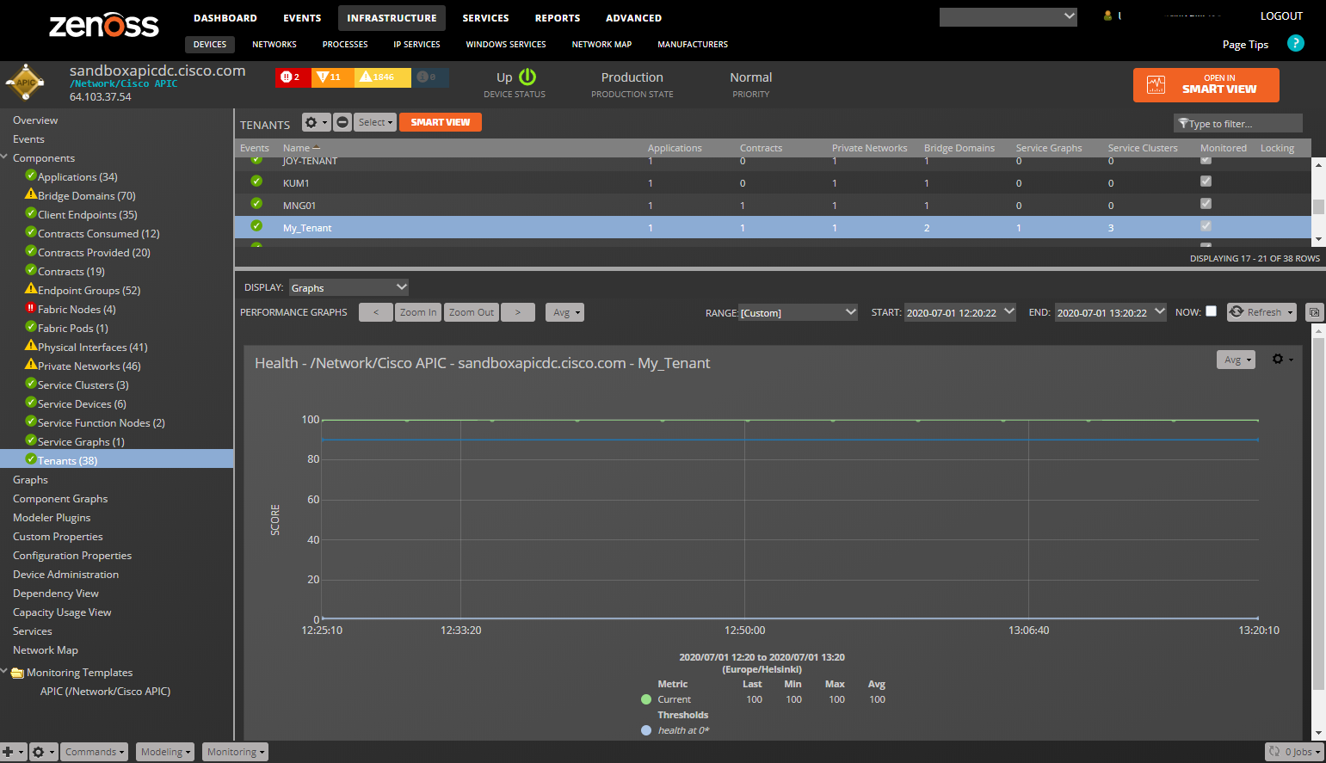Viewport: 1326px width, 763px height.
Task: Switch to the Networks sub-tab
Action: click(274, 45)
